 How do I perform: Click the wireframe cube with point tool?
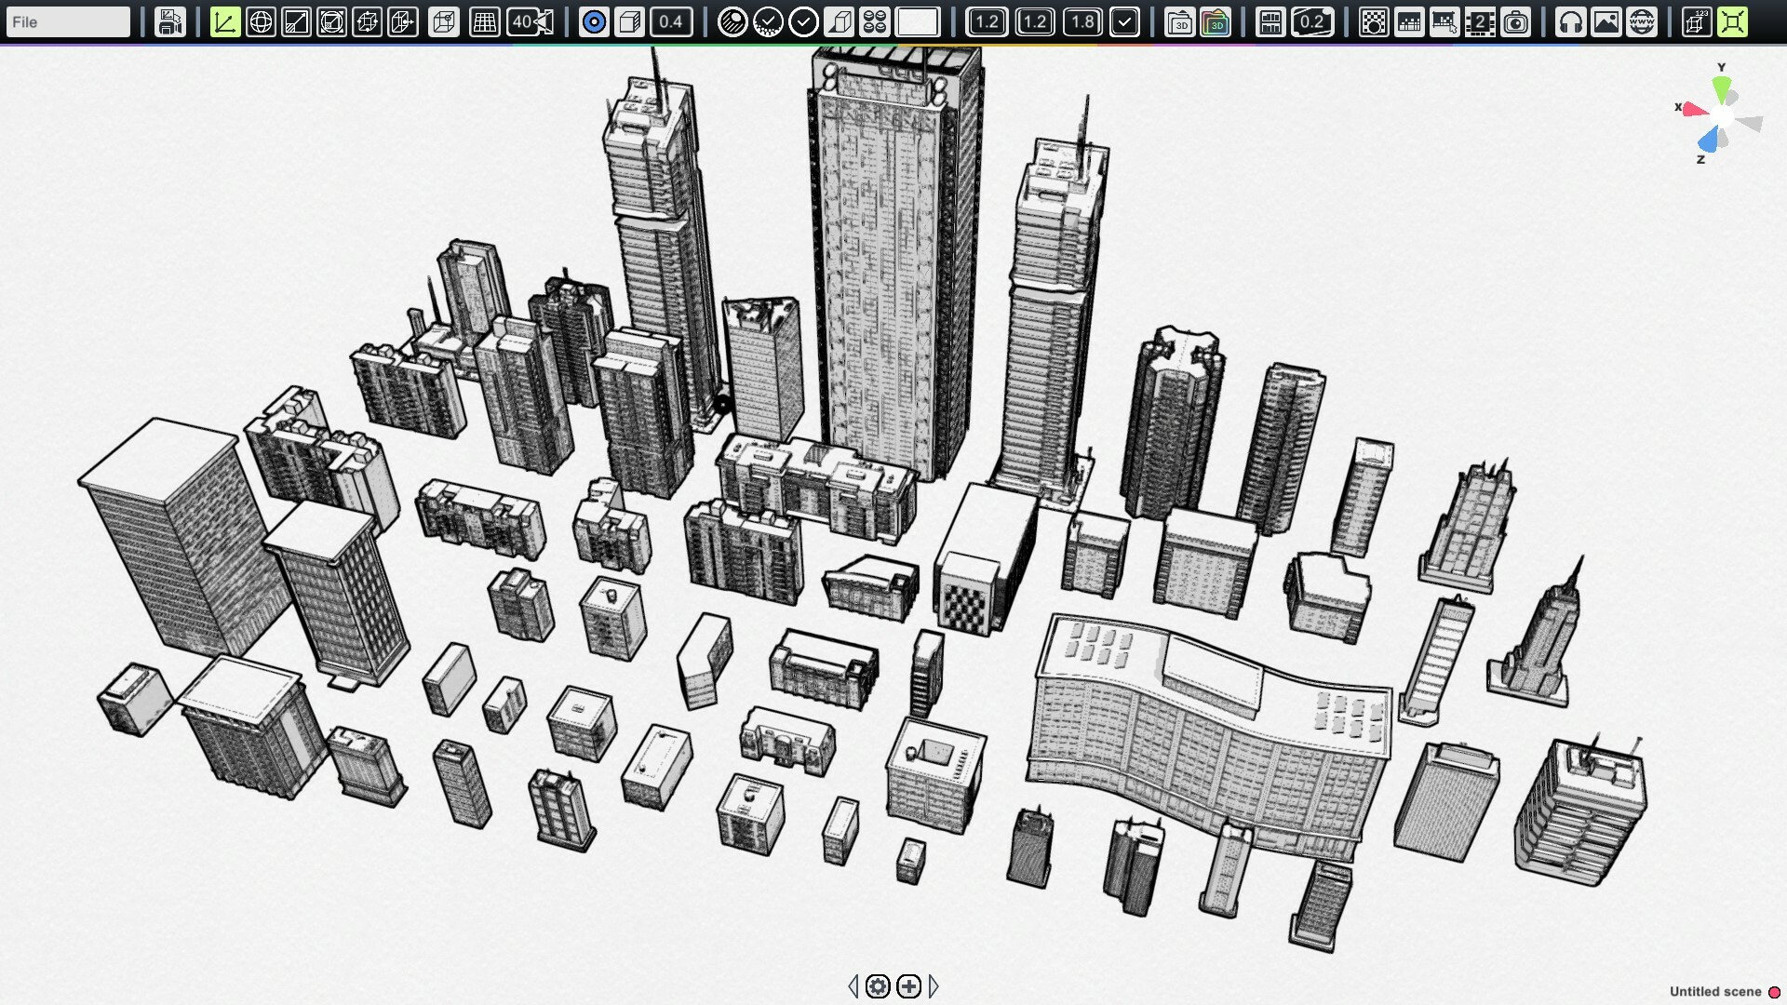(444, 21)
